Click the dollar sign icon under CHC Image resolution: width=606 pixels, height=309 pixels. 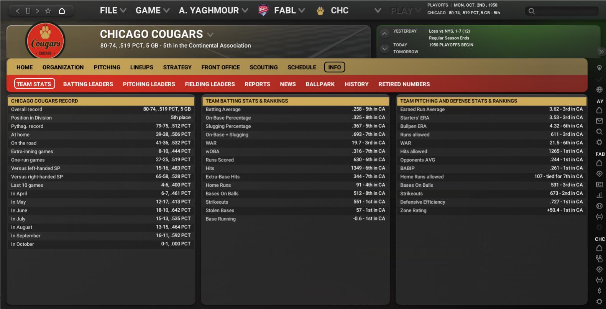click(x=599, y=291)
